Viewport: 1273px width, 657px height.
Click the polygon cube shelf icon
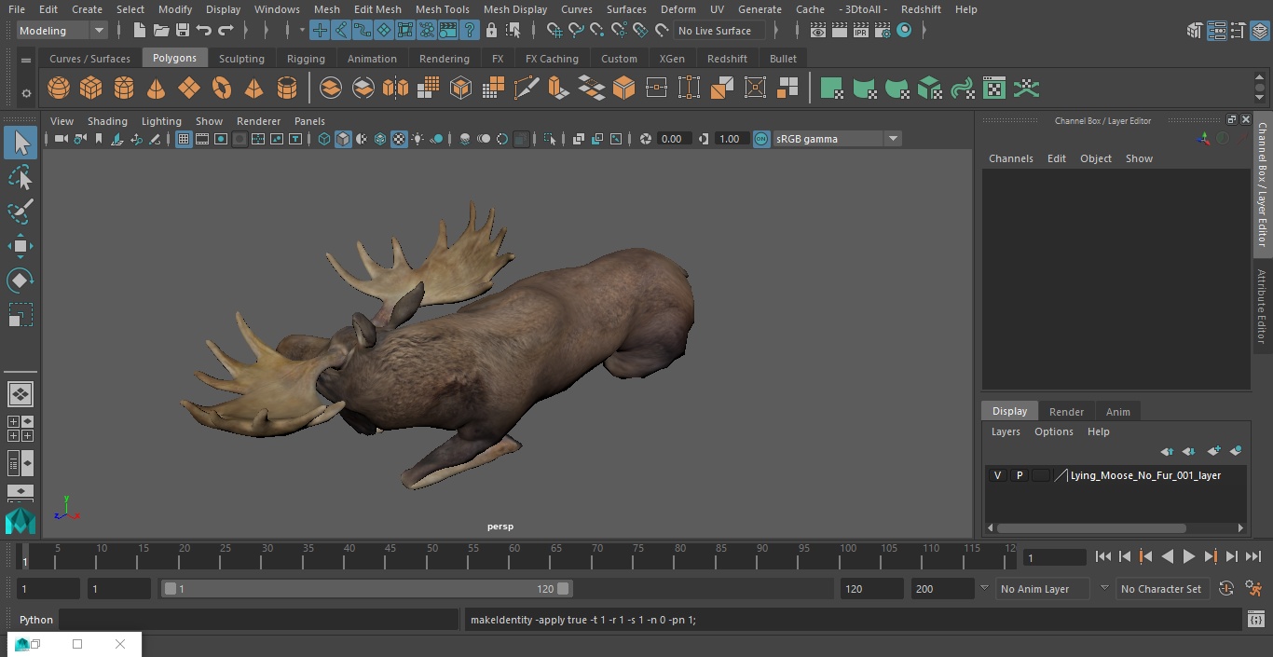(91, 89)
